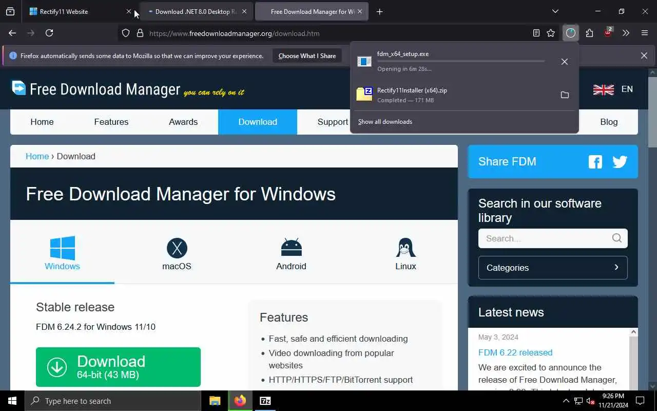Show hidden system tray icons
The width and height of the screenshot is (657, 411).
coord(566,401)
